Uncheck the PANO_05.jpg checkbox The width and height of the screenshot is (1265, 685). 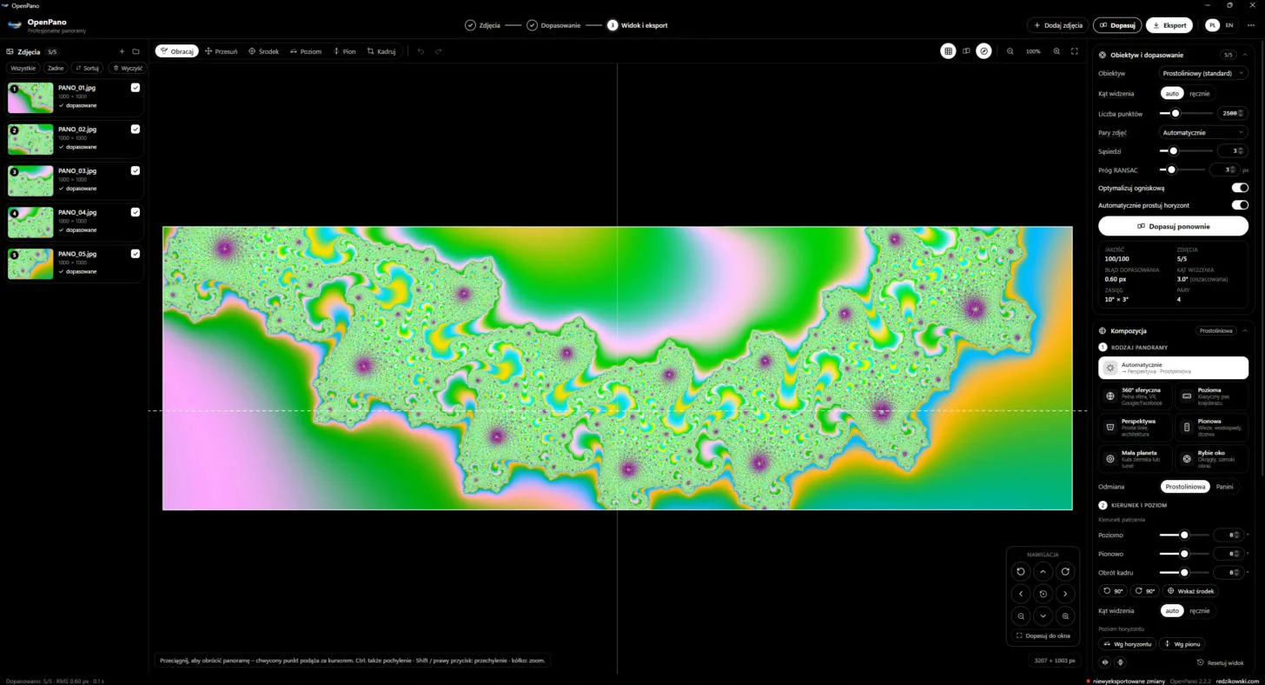click(x=136, y=254)
